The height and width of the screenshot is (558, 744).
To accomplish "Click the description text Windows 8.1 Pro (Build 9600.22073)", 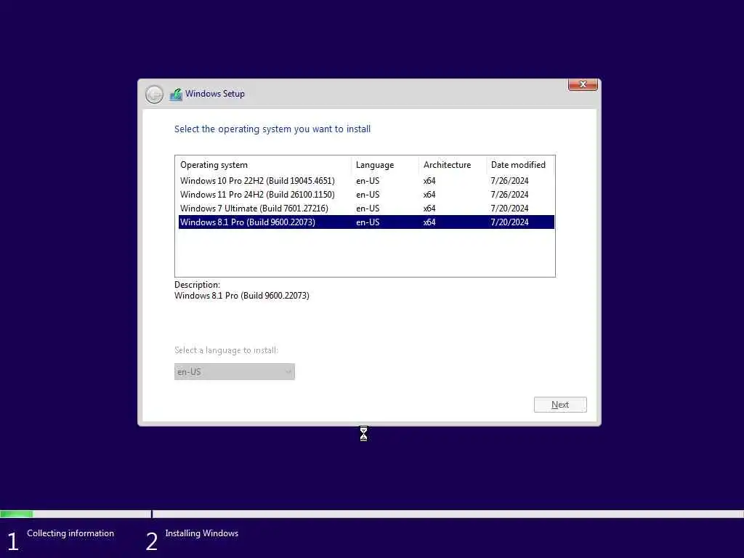I will pyautogui.click(x=242, y=296).
